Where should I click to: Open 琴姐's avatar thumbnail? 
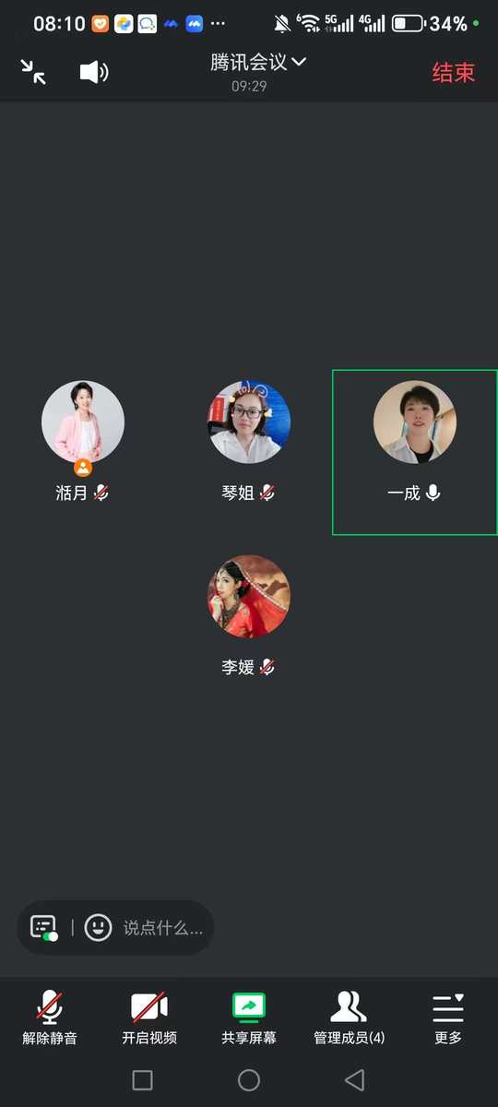[x=249, y=423]
